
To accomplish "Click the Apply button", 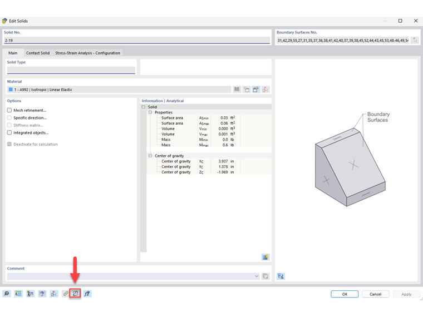I will click(406, 294).
